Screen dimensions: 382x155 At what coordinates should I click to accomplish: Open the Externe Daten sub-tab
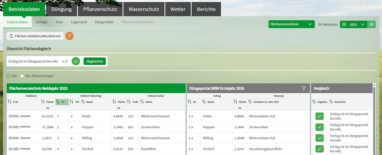point(18,22)
